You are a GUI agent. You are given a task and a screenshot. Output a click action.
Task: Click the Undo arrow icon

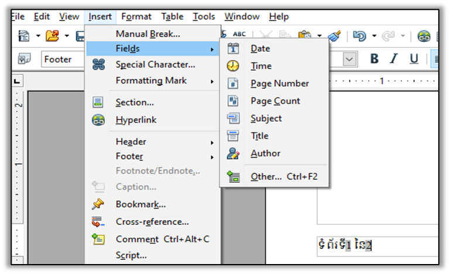click(x=359, y=36)
